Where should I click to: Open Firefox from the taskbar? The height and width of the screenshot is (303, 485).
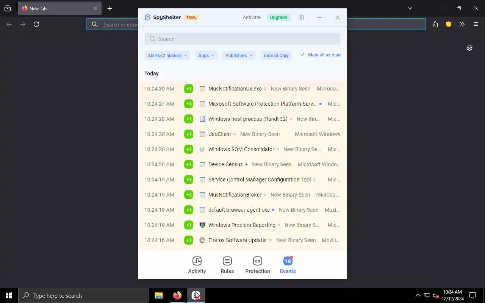[177, 295]
